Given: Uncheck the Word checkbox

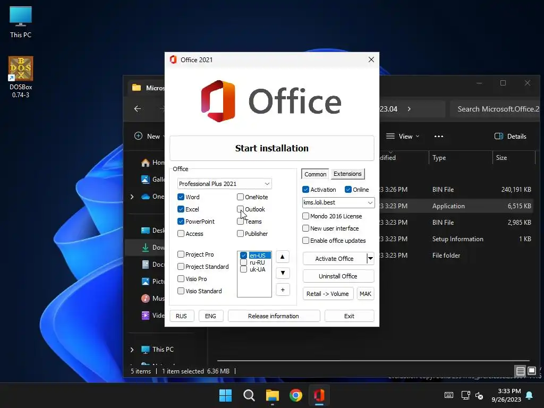Looking at the screenshot, I should pyautogui.click(x=181, y=197).
